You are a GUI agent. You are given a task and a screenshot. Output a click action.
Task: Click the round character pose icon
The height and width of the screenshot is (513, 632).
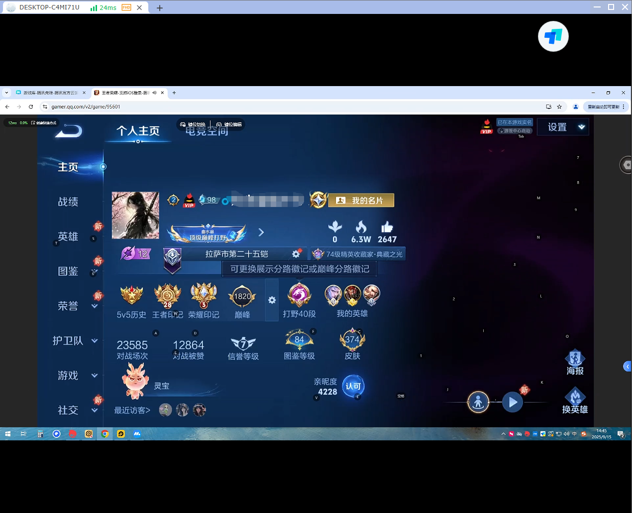click(x=478, y=402)
